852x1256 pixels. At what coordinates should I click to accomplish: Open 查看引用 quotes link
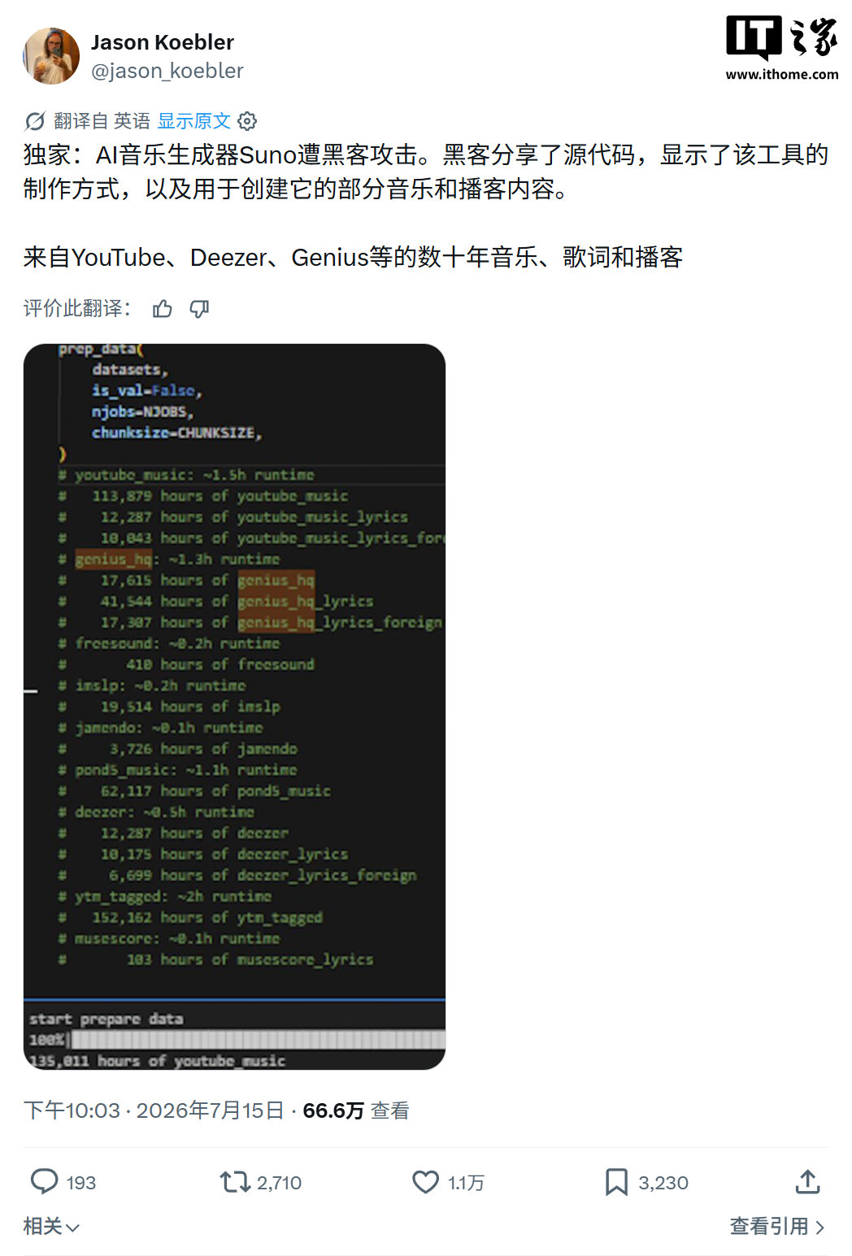coord(778,1226)
